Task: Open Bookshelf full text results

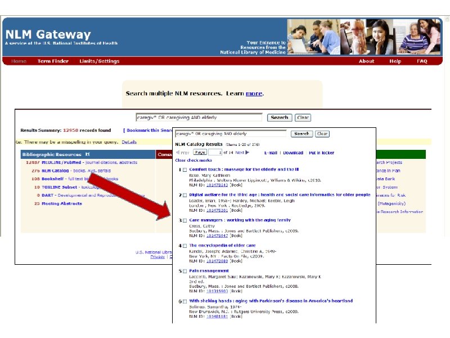Action: (x=52, y=179)
